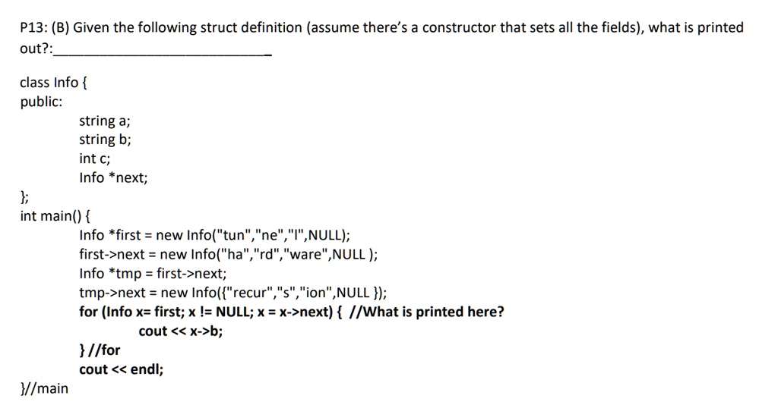Click the "cout << endl;" statement

[x=121, y=369]
